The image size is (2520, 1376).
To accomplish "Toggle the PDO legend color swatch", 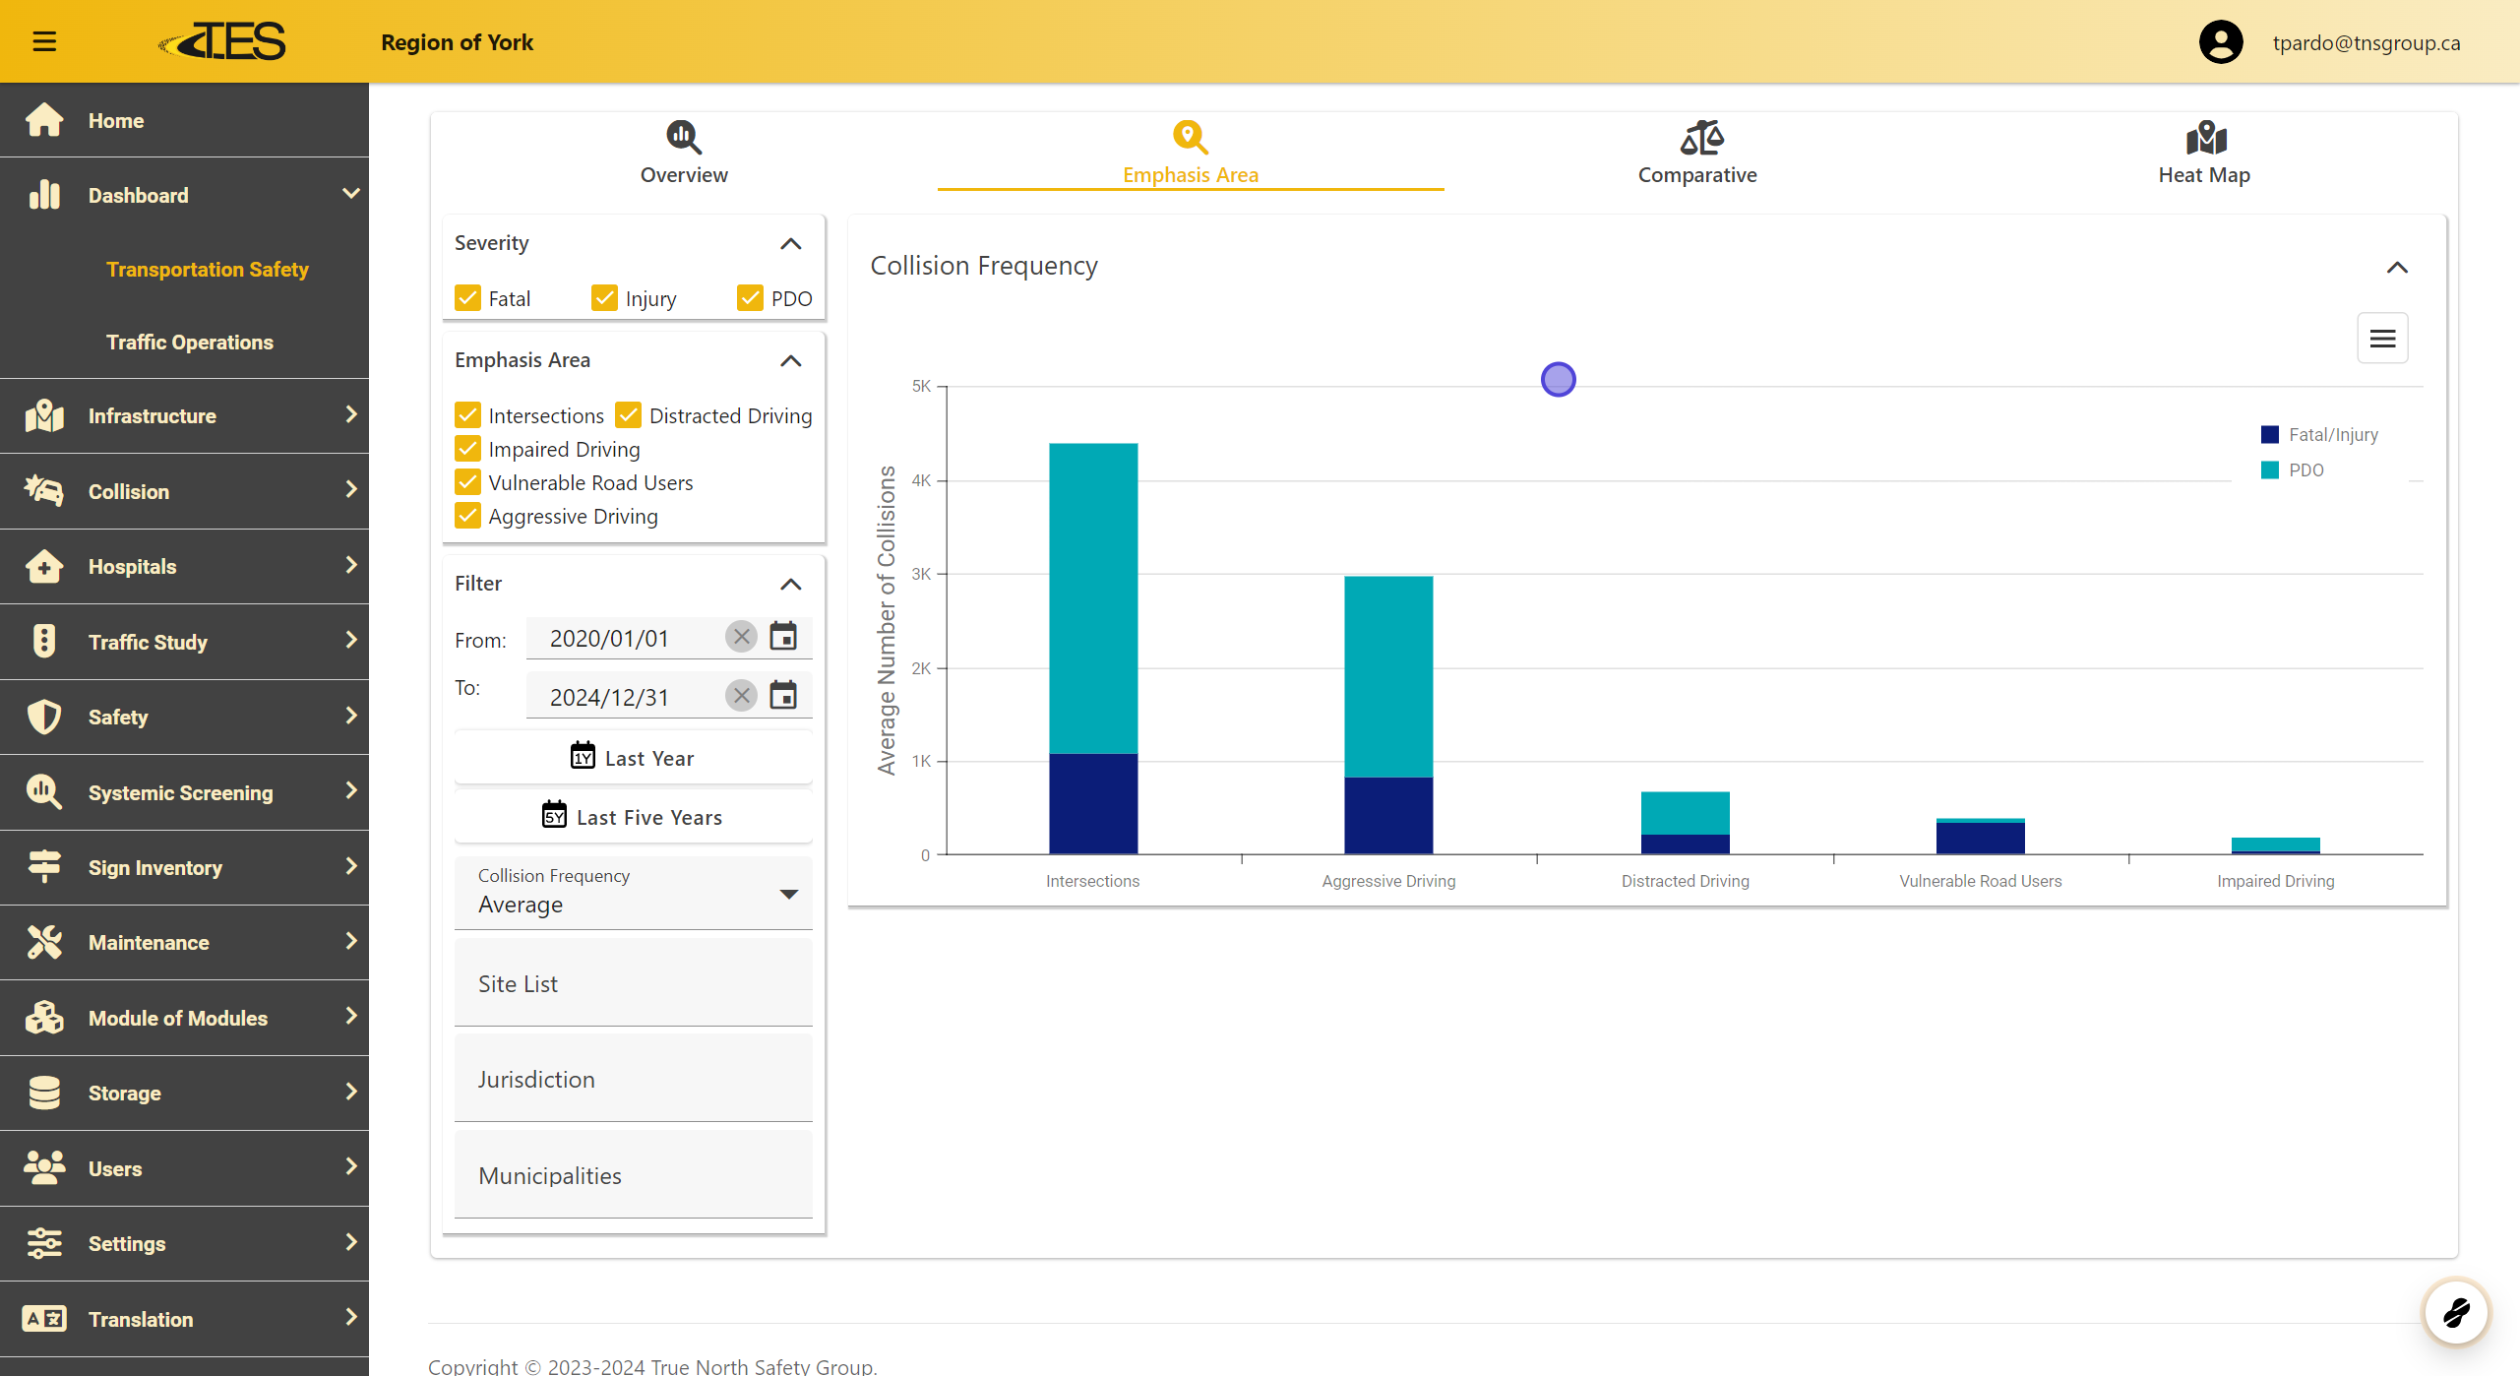I will 2270,470.
